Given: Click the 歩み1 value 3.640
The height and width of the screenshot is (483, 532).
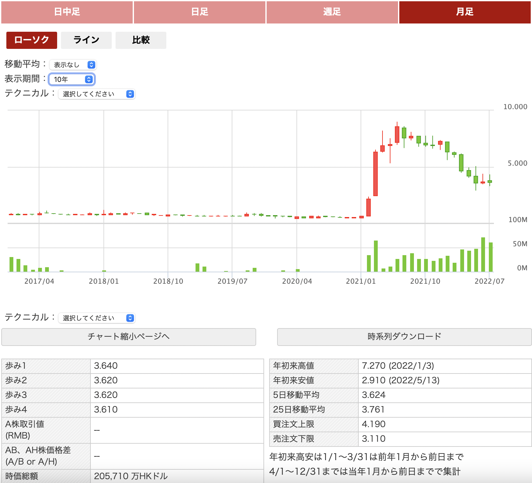Looking at the screenshot, I should click(x=106, y=366).
